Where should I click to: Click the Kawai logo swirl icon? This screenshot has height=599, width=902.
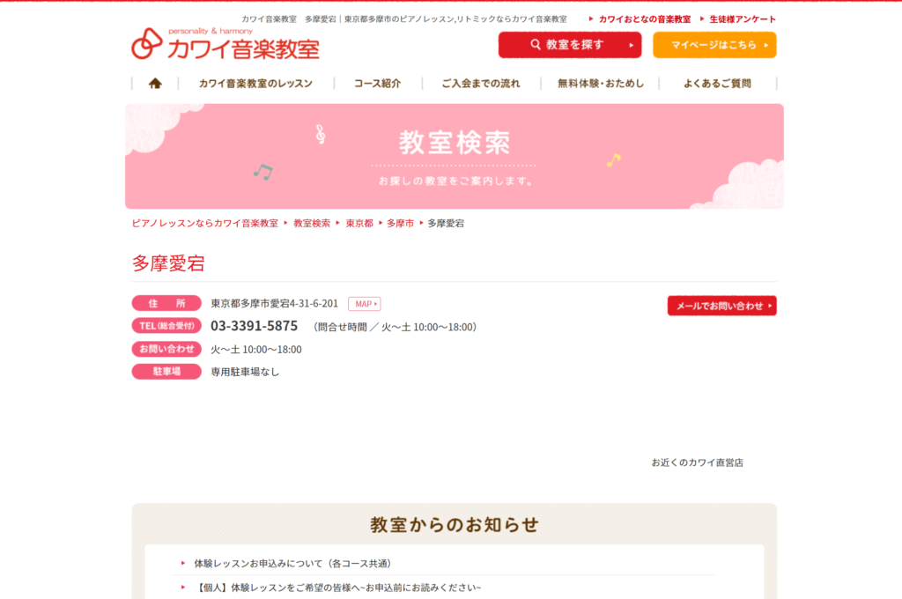point(147,44)
